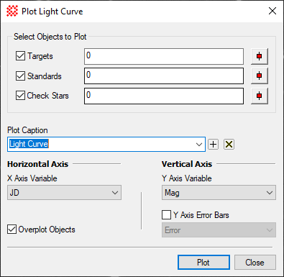Select the Check Stars input box
Image resolution: width=284 pixels, height=277 pixels.
pos(164,96)
